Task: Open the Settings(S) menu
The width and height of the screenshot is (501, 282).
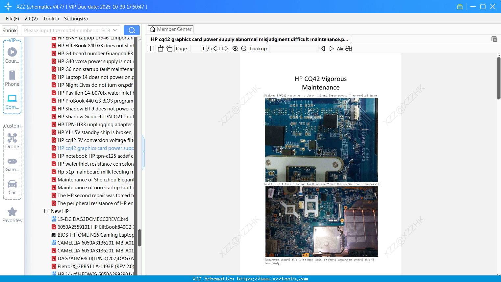Action: (76, 19)
